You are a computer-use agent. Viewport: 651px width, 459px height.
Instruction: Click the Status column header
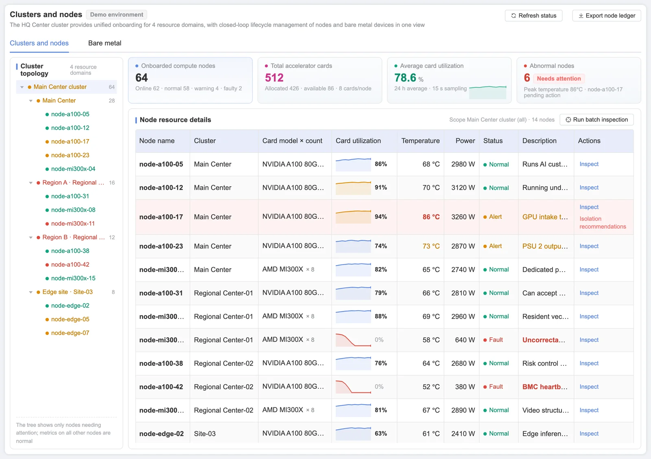click(498, 141)
